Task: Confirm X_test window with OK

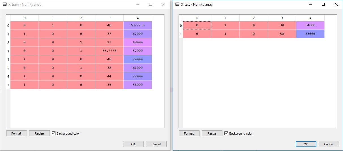Action: pyautogui.click(x=306, y=144)
